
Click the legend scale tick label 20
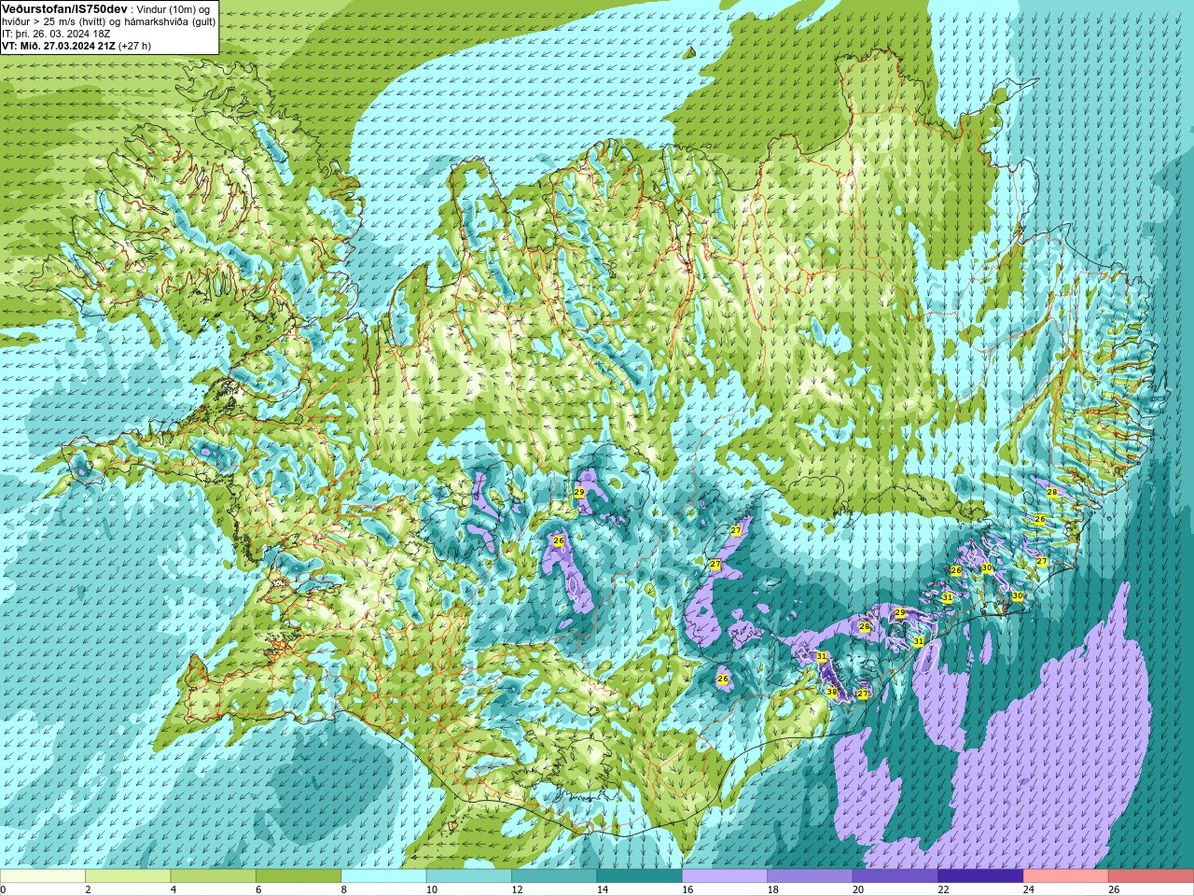857,889
